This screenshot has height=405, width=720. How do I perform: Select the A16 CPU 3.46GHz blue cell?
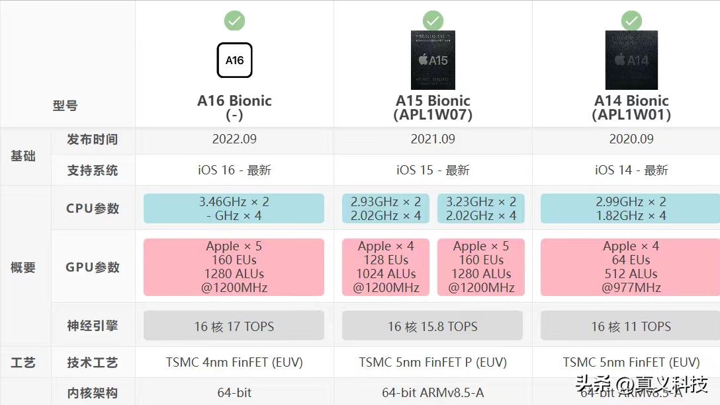[x=234, y=209]
